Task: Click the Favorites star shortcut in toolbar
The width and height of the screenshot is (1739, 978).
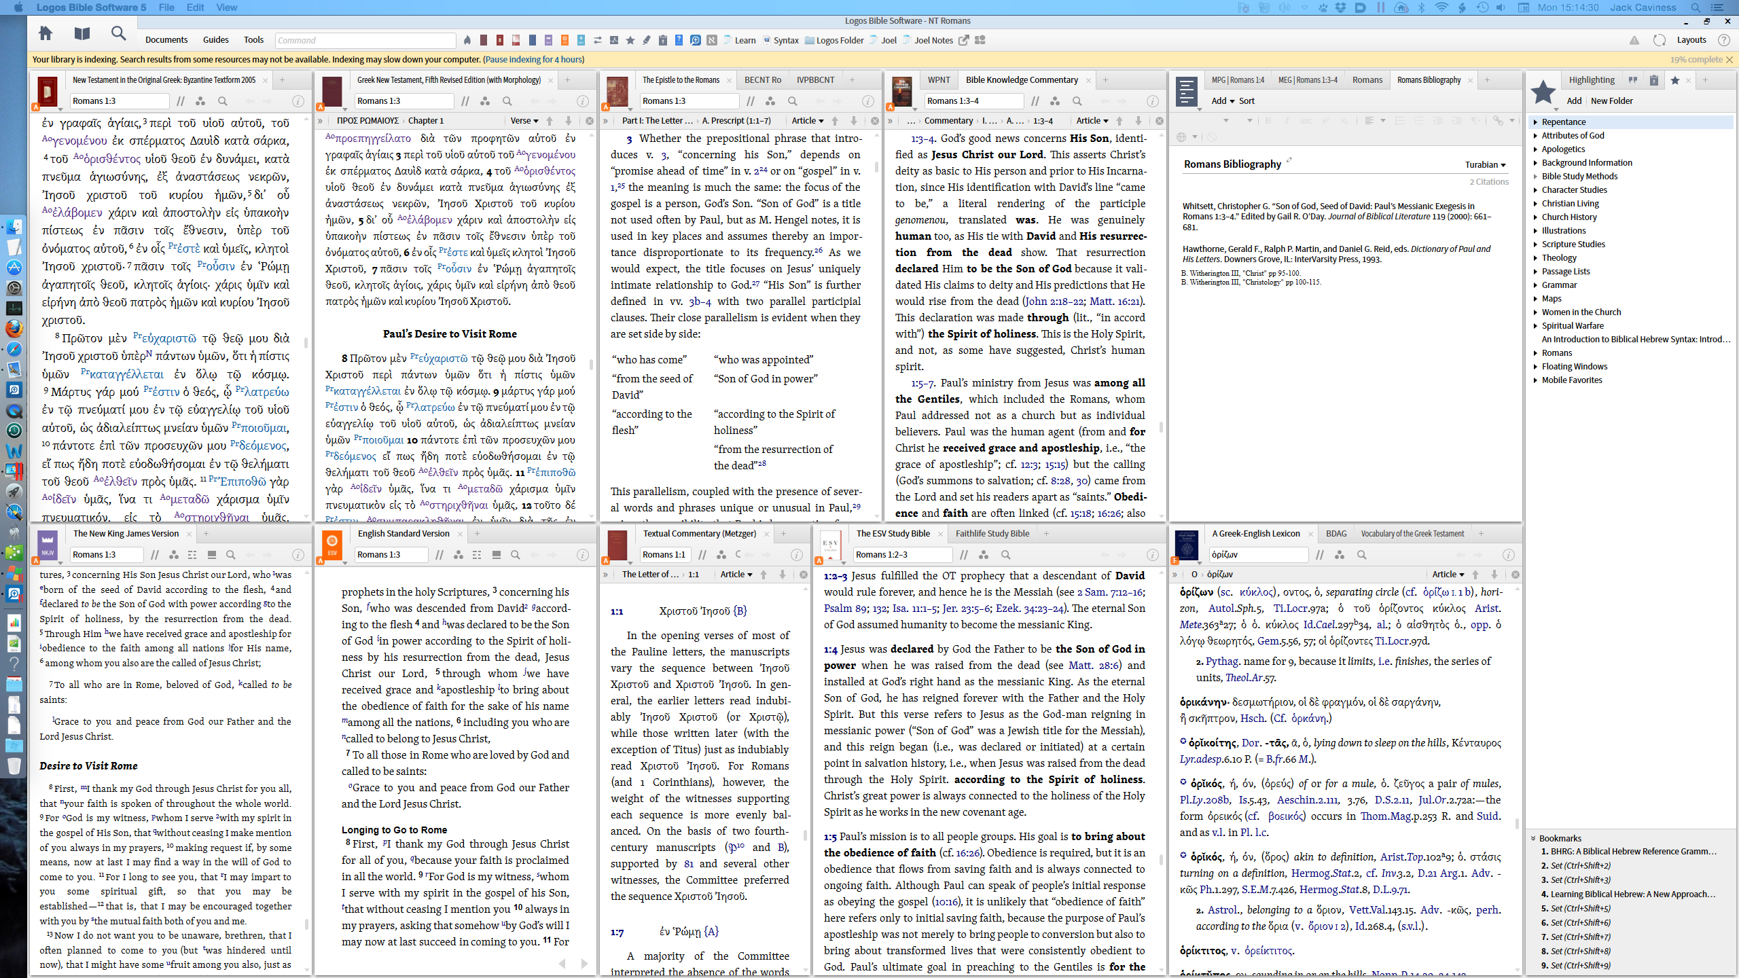Action: pos(630,40)
